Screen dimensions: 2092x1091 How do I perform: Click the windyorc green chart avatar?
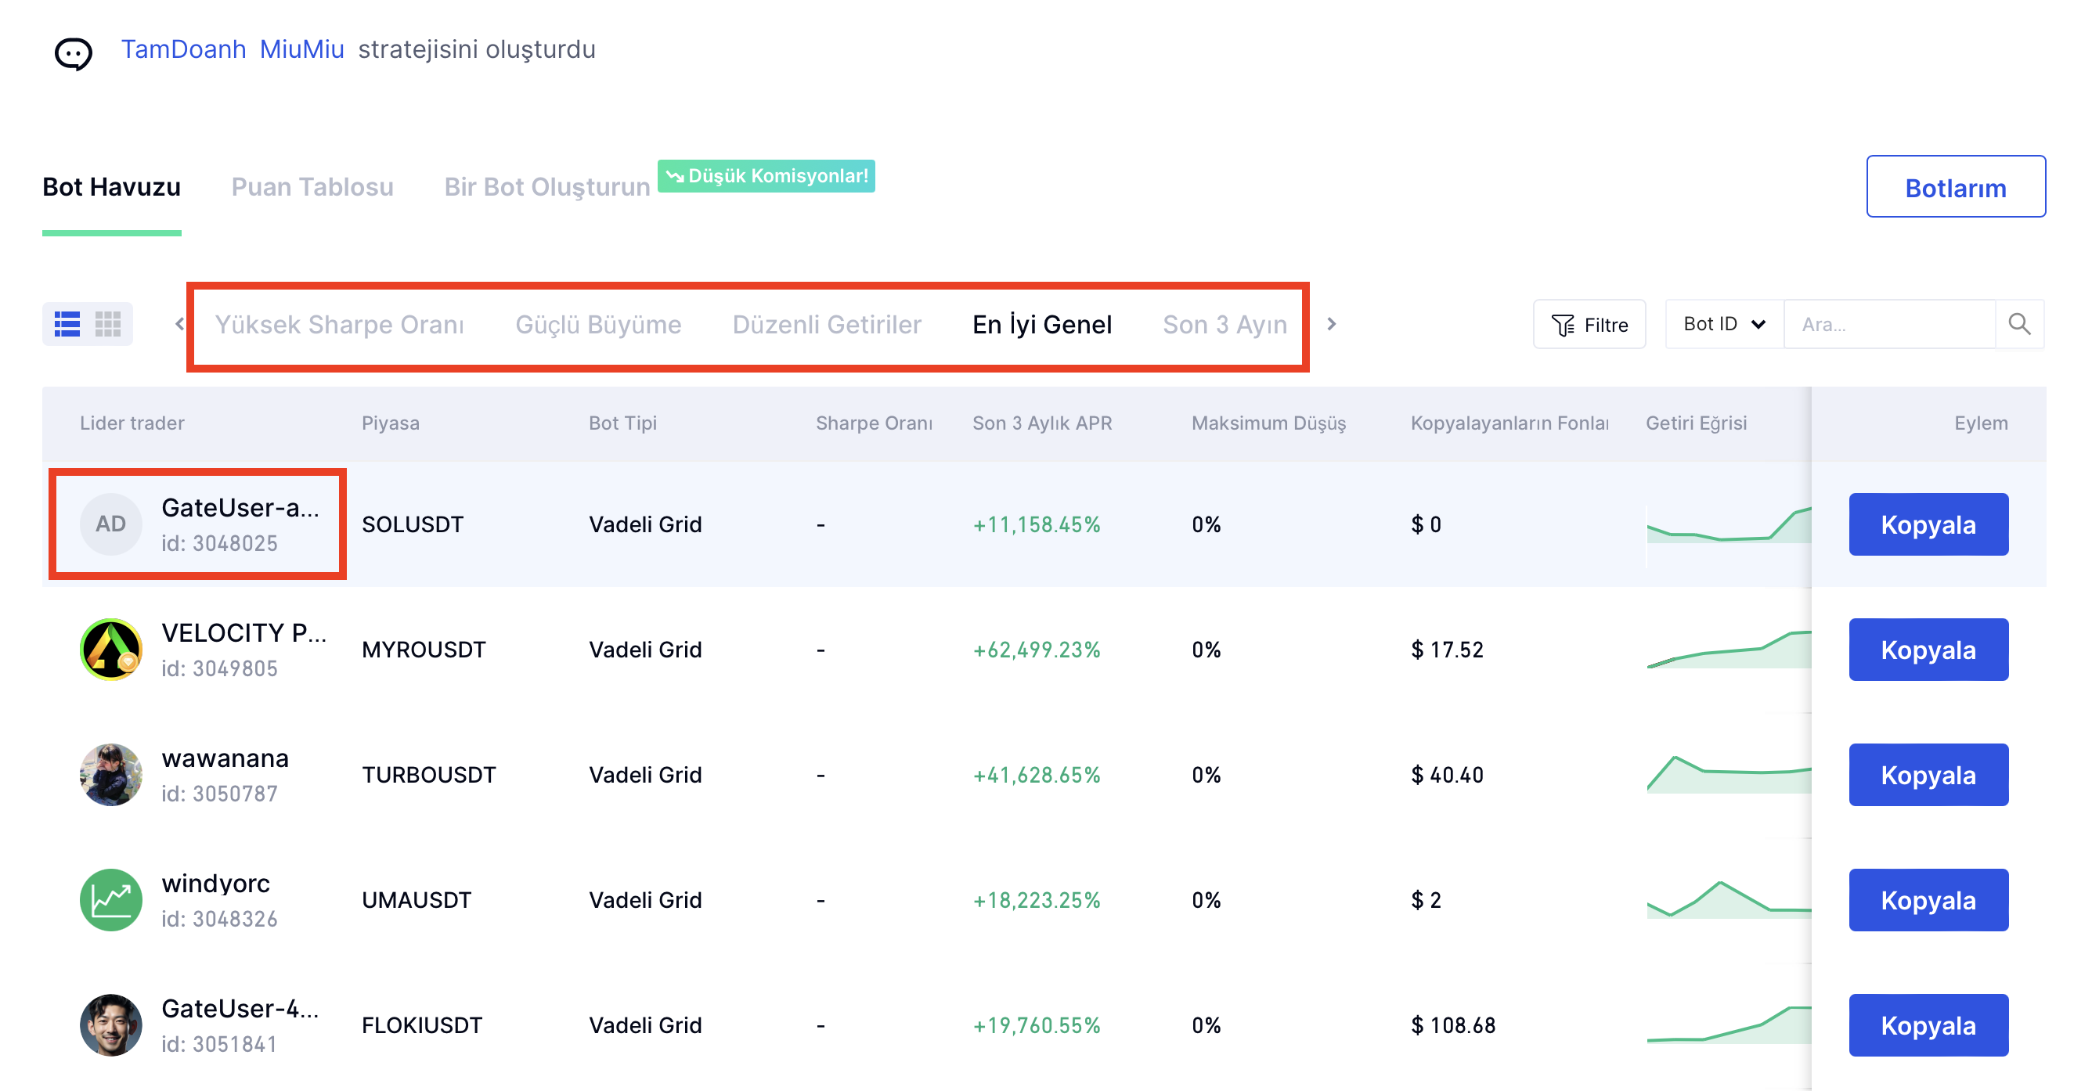coord(110,899)
